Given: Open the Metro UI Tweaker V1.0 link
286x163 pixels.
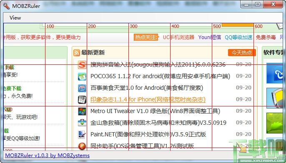Looking at the screenshot, I should pyautogui.click(x=155, y=111).
